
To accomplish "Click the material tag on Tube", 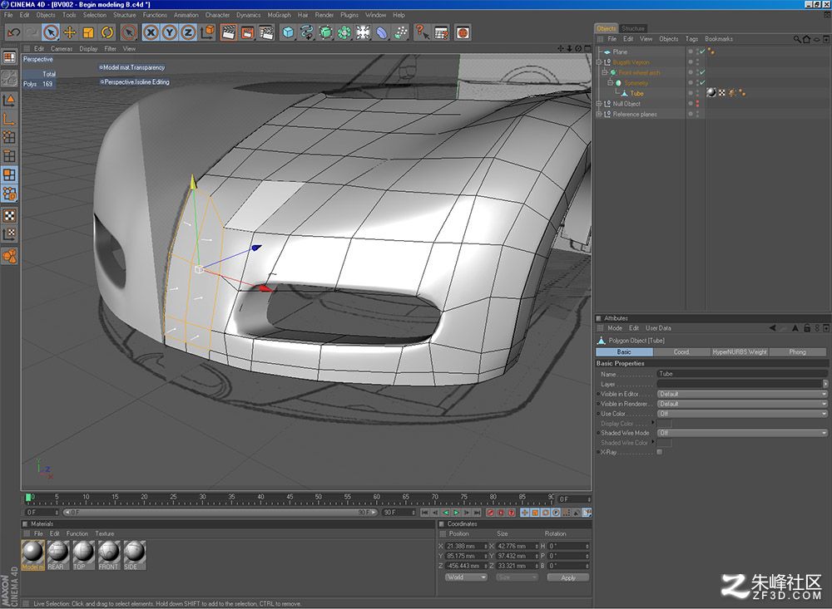I will (x=711, y=93).
